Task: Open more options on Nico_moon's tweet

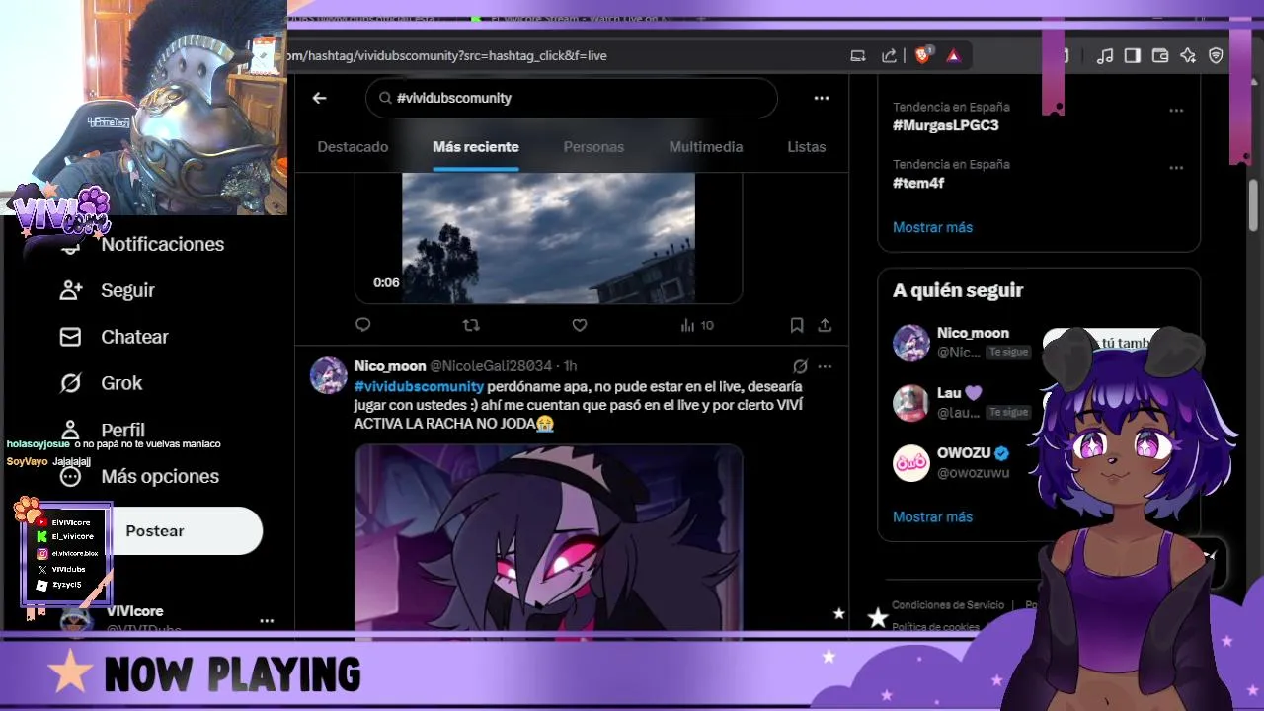Action: 825,366
